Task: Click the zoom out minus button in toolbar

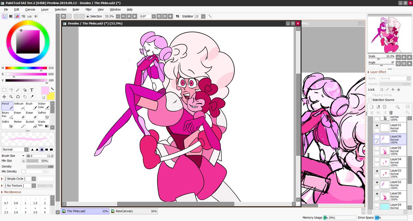Action: pyautogui.click(x=123, y=16)
